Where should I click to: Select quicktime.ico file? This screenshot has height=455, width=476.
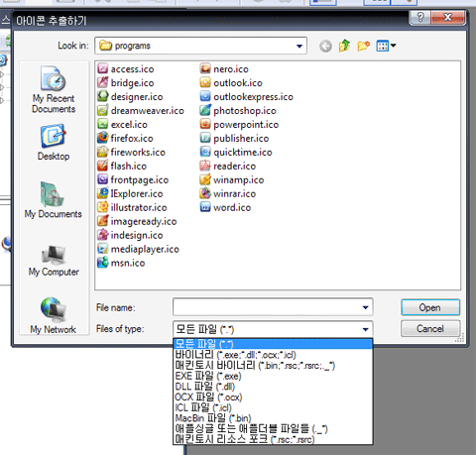[x=236, y=152]
